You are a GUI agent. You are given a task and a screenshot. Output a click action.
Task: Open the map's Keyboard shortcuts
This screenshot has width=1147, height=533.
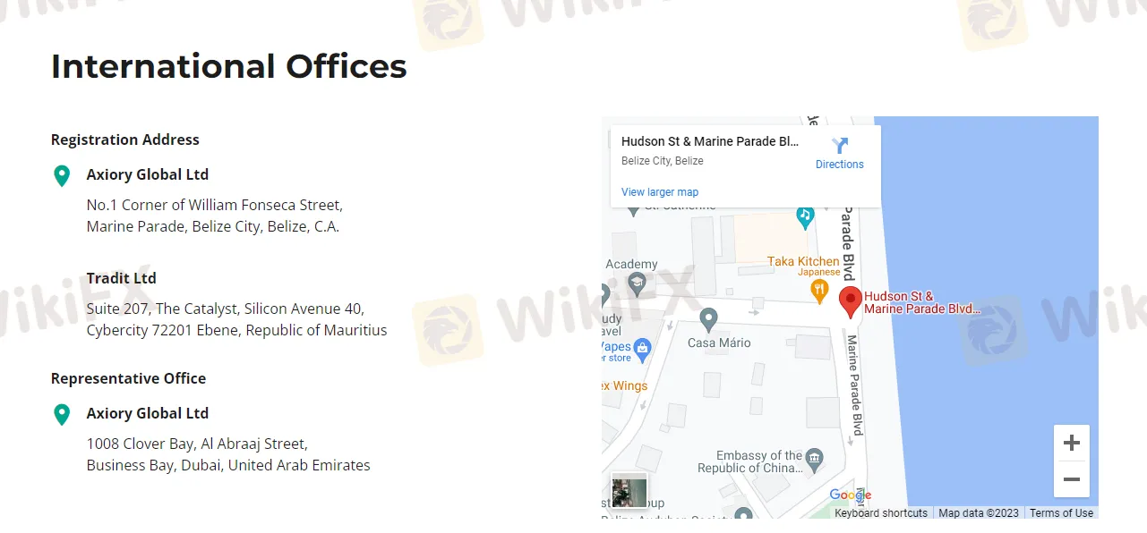coord(881,513)
